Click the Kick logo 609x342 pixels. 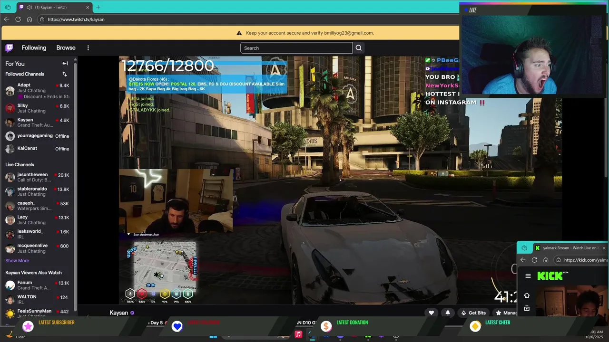click(552, 276)
